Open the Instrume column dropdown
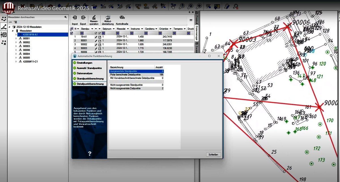The height and width of the screenshot is (182, 340). coord(142,29)
